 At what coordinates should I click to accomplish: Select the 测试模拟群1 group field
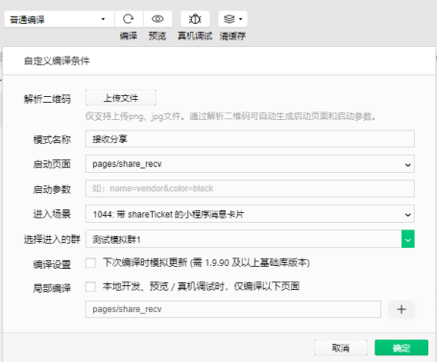243,239
